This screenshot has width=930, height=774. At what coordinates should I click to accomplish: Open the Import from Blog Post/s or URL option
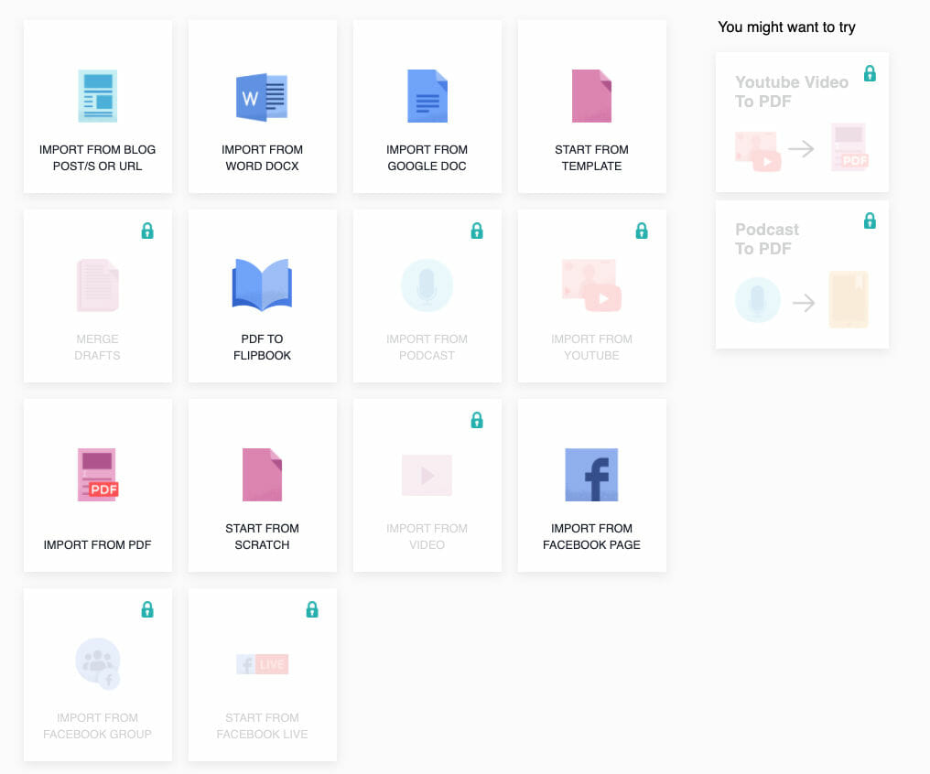(98, 95)
